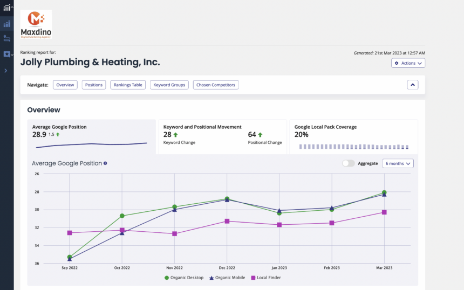Open the bar chart rankings sidebar icon
464x290 pixels.
pos(6,24)
